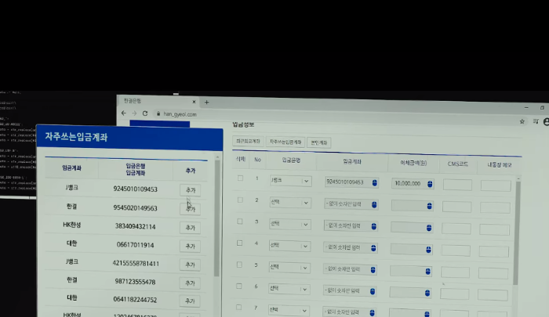Open the browser profile icon
Viewport: 549px width, 317px height.
546,121
